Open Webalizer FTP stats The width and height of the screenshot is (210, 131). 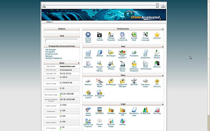(x=122, y=112)
